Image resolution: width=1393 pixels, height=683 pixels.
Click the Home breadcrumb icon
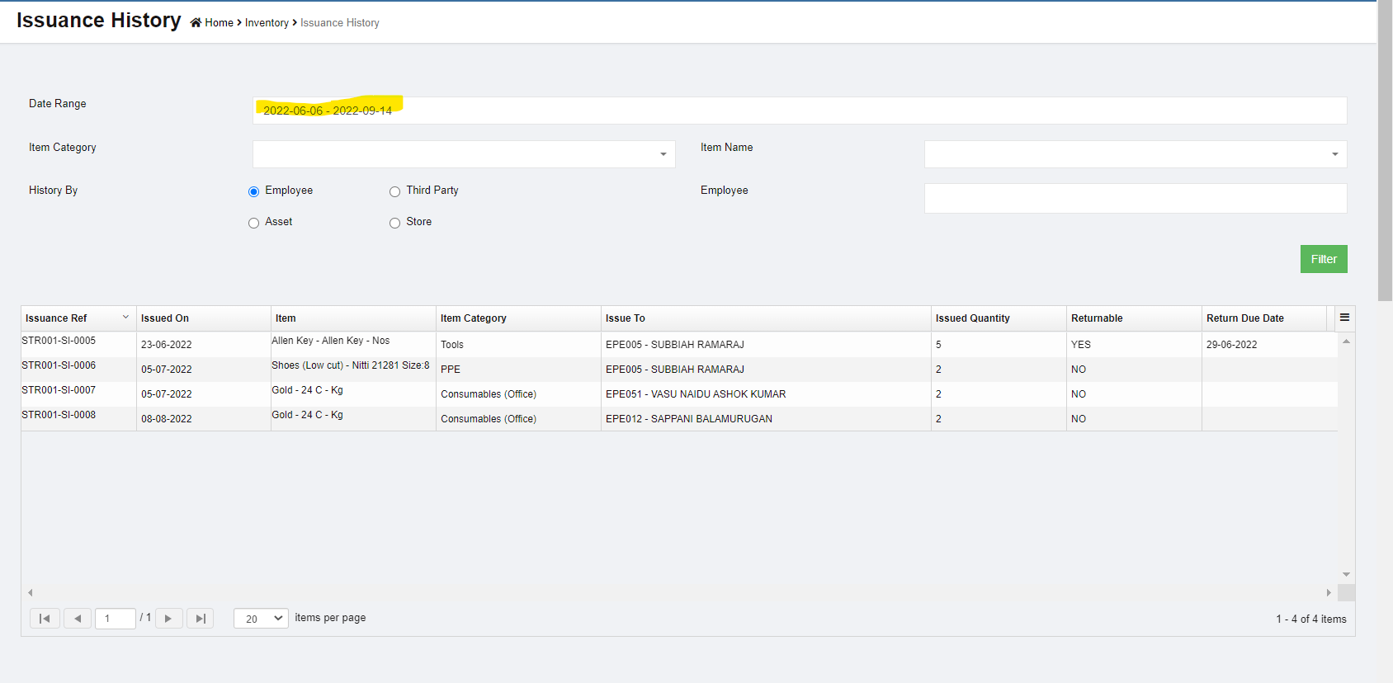pos(196,23)
